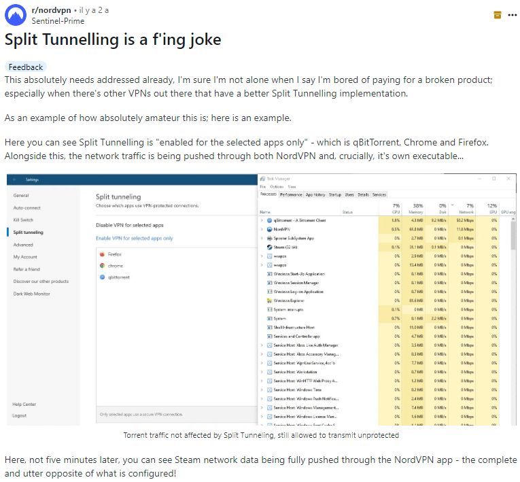
Task: Expand the NordVPN process row
Action: click(x=262, y=229)
